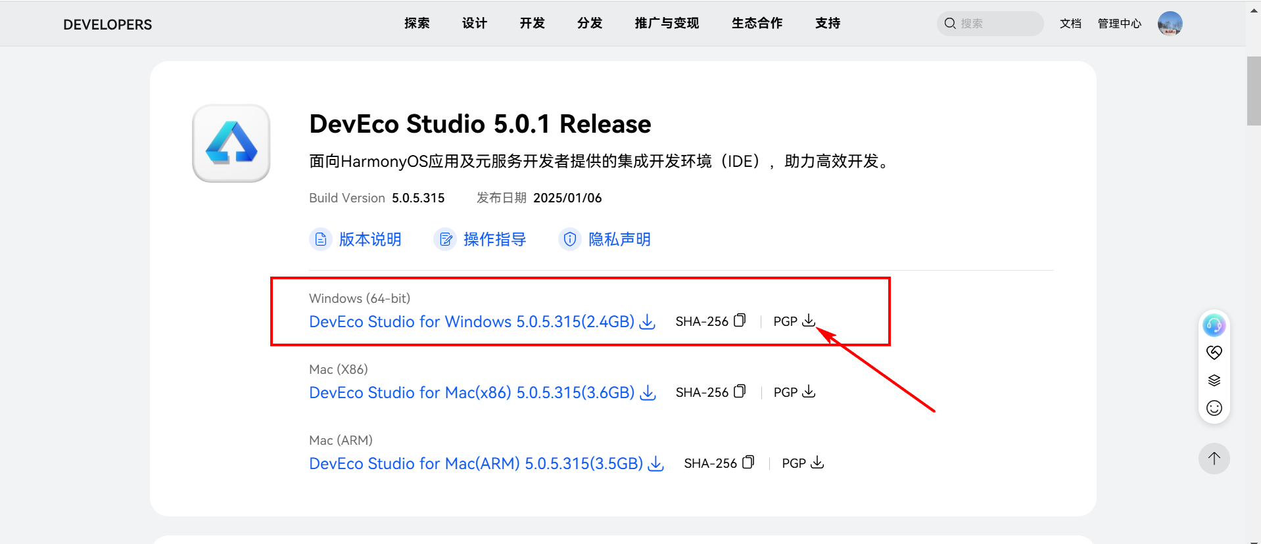Image resolution: width=1261 pixels, height=544 pixels.
Task: Click the heart handshake floating icon
Action: tap(1214, 353)
